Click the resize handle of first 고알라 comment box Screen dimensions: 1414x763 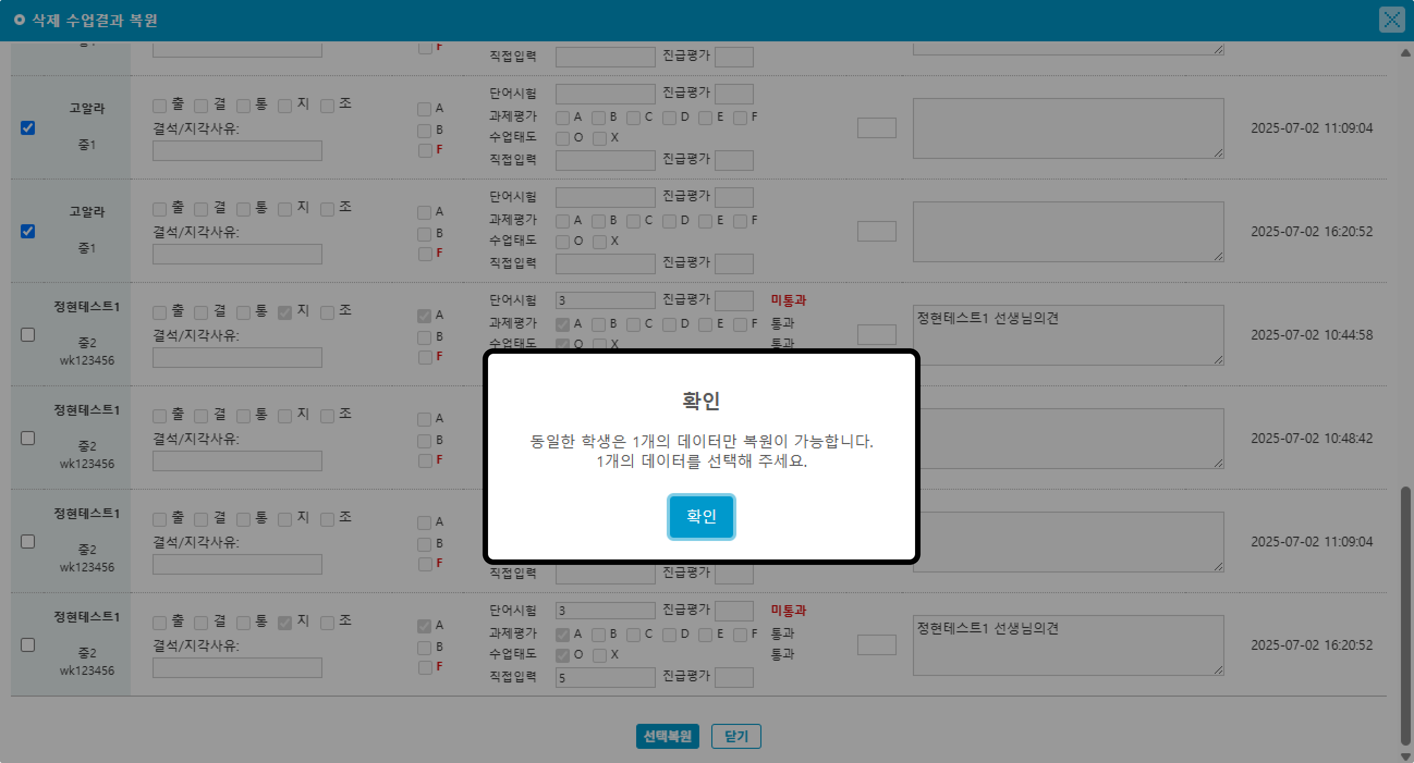coord(1218,153)
